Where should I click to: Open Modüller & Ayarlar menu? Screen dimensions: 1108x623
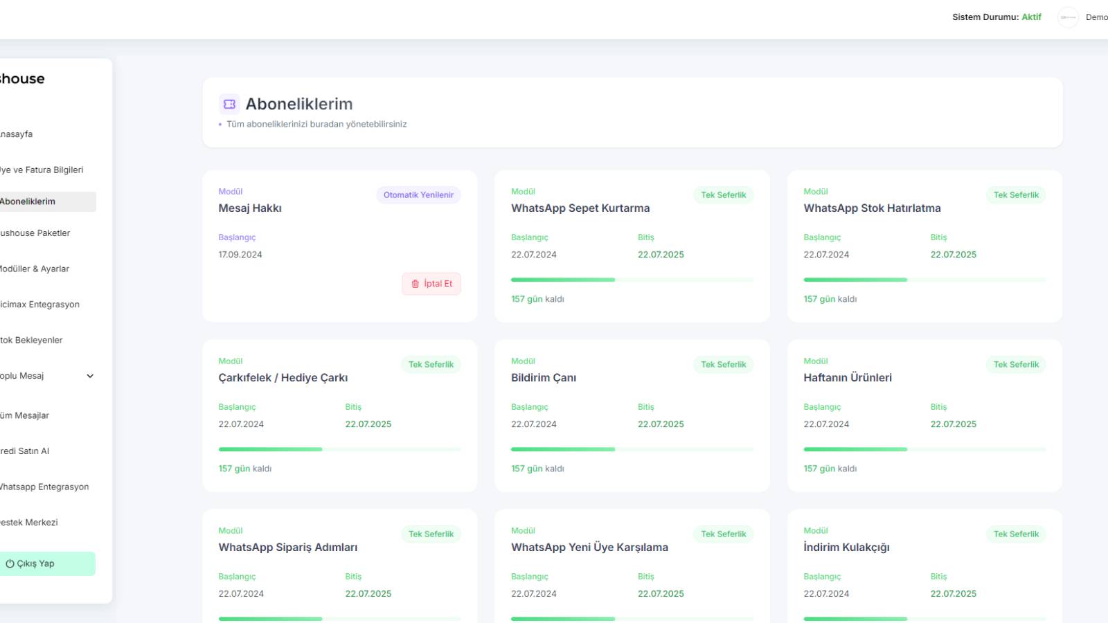click(x=35, y=269)
